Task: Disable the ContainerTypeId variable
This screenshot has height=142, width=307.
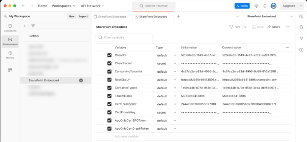Action: point(109,88)
